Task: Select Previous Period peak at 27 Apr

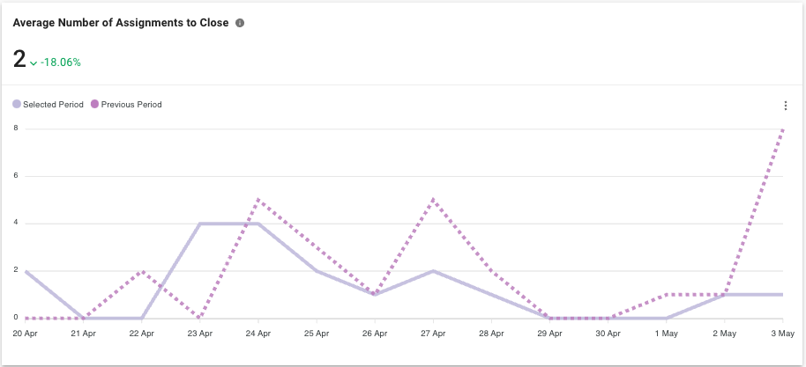Action: pos(433,200)
